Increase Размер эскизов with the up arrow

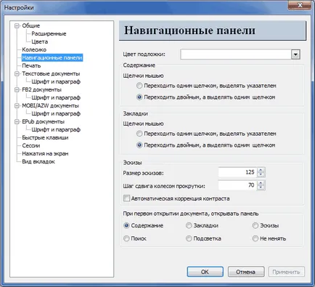[261, 170]
